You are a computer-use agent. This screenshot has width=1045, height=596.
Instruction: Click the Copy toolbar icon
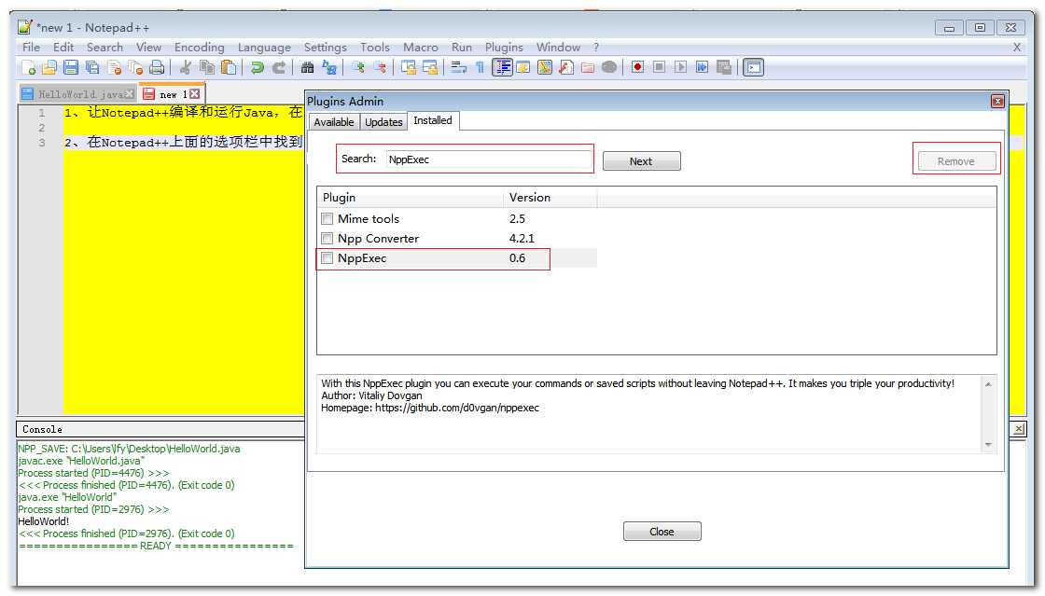pos(207,67)
